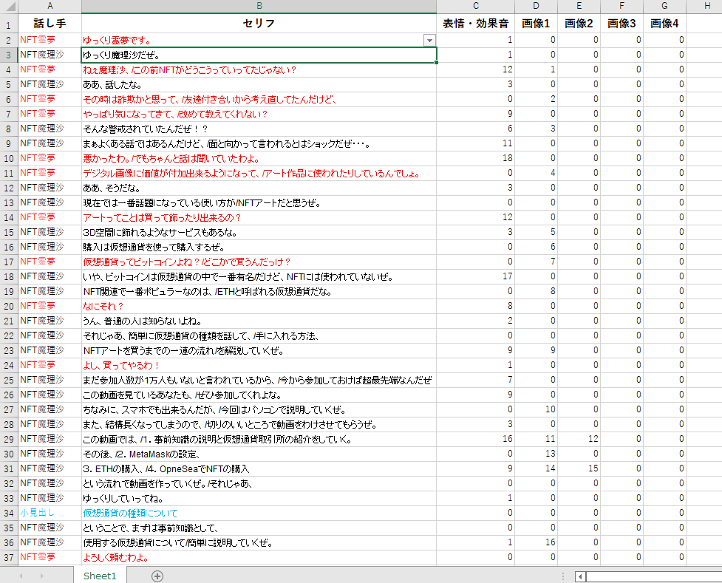The image size is (722, 583).
Task: Select value 16 in column C row 29
Action: (476, 439)
